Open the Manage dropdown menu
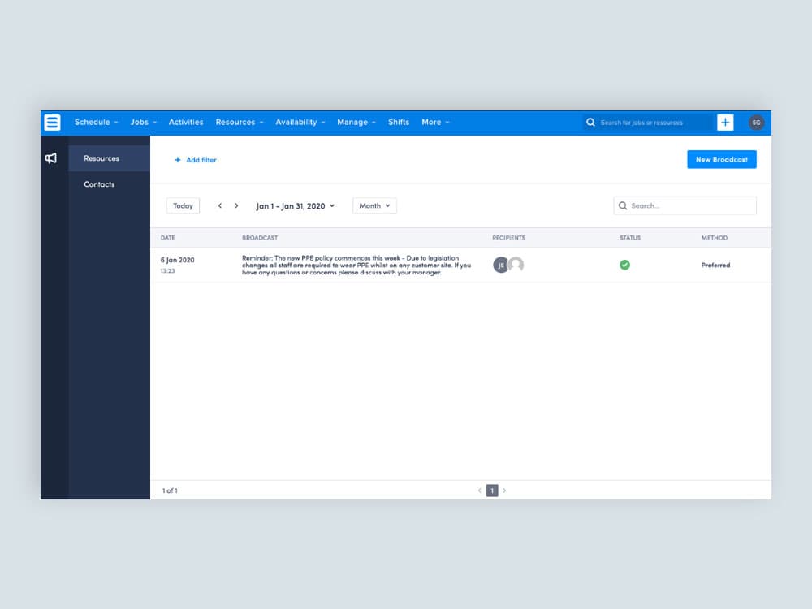 [x=356, y=123]
